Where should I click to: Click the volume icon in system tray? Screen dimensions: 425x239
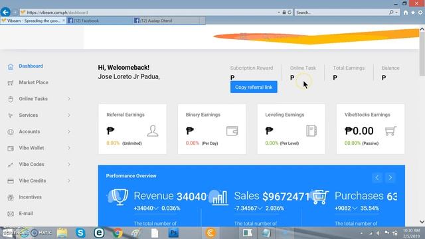click(x=378, y=233)
